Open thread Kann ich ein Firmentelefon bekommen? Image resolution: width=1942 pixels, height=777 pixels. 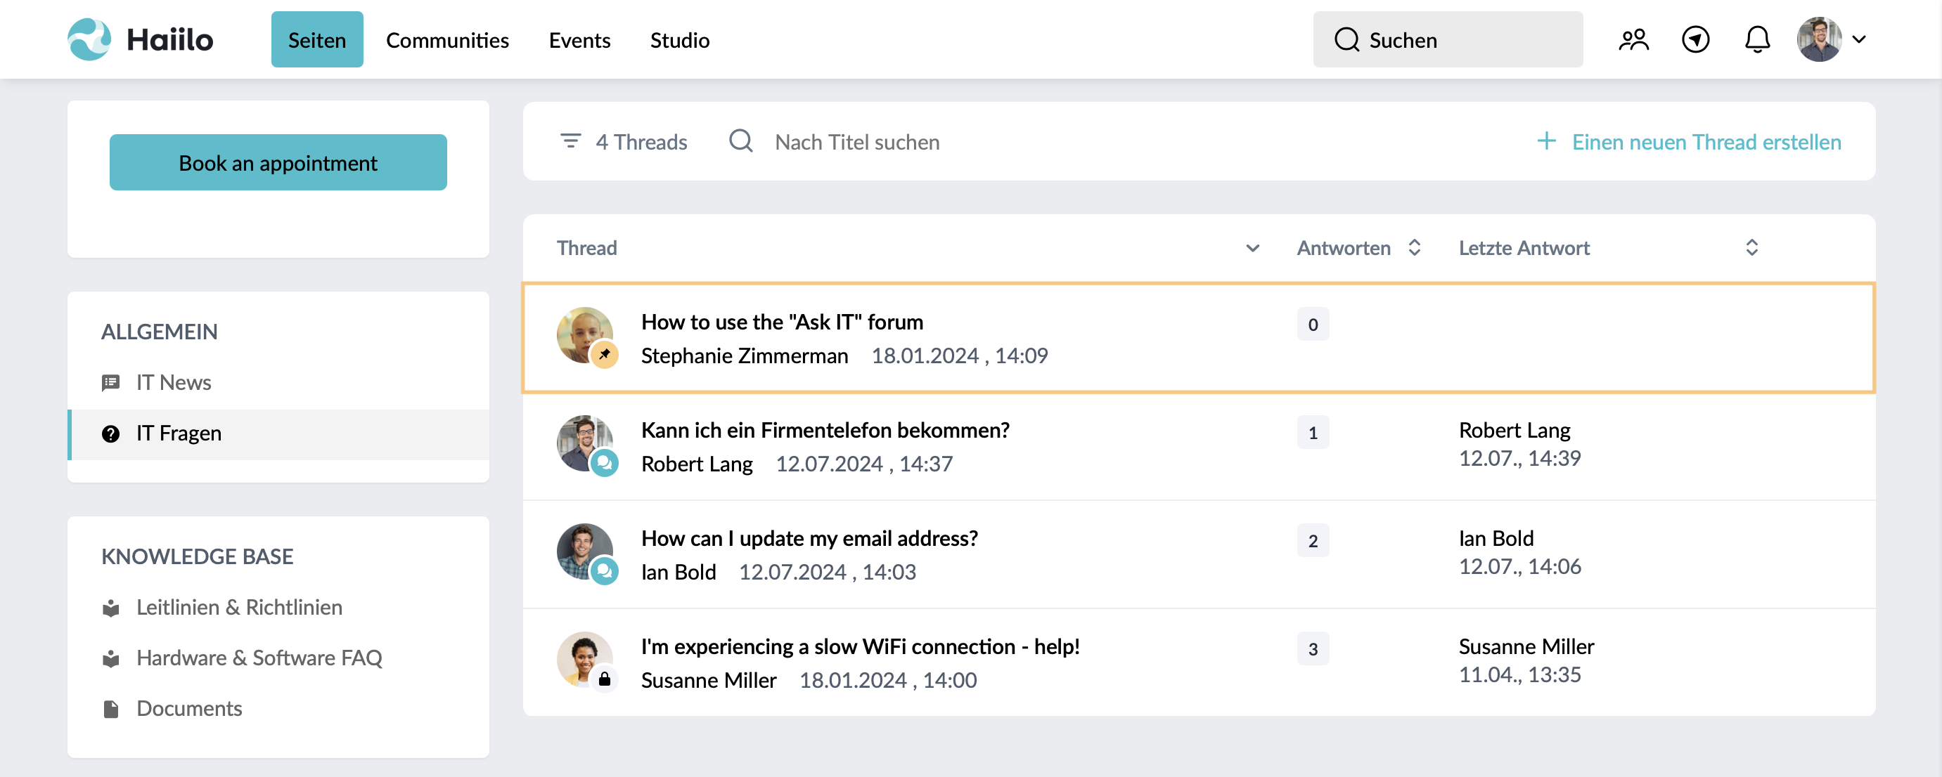point(825,430)
